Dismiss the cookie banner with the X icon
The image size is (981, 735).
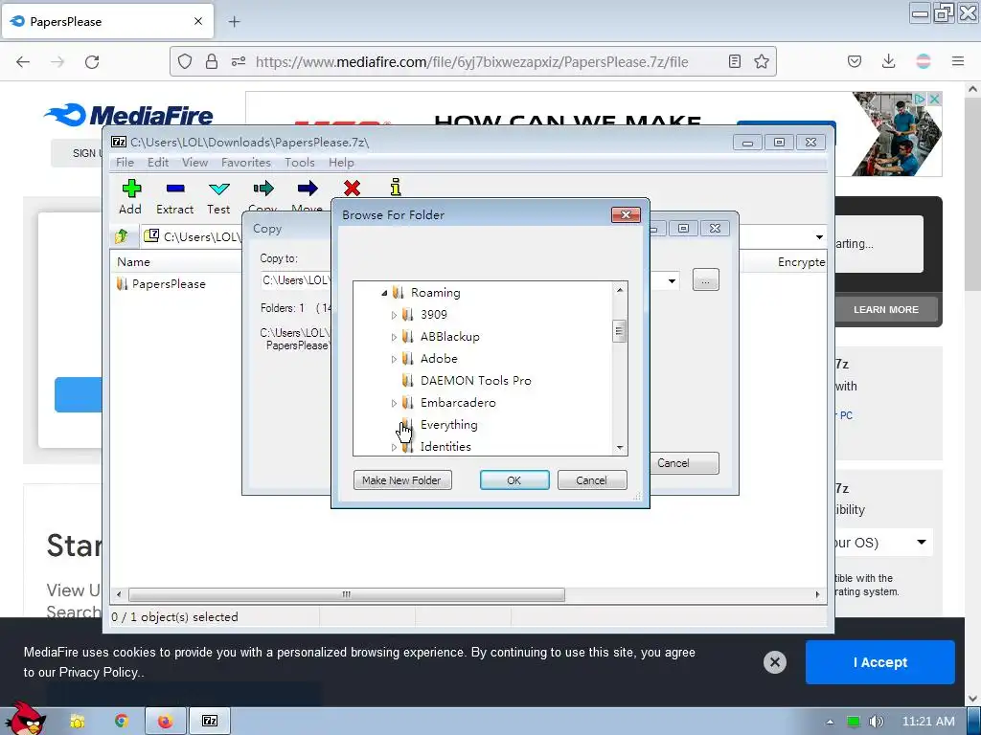pos(774,662)
